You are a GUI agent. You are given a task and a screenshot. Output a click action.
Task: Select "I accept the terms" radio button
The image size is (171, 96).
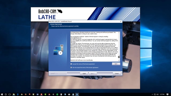(x=71, y=64)
